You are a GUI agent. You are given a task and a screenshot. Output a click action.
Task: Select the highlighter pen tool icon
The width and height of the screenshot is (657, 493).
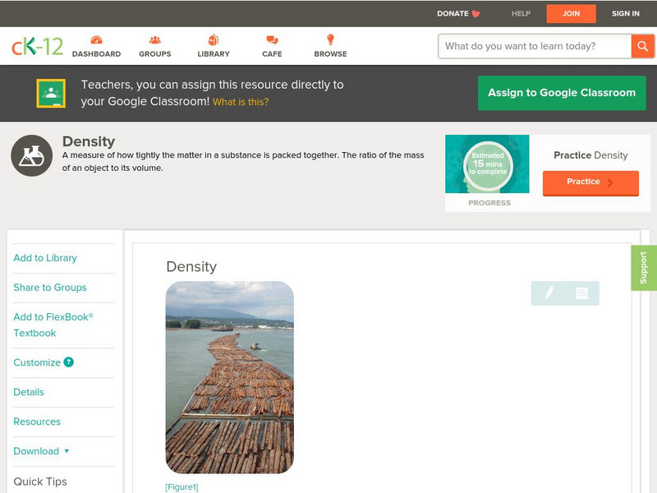pyautogui.click(x=549, y=293)
